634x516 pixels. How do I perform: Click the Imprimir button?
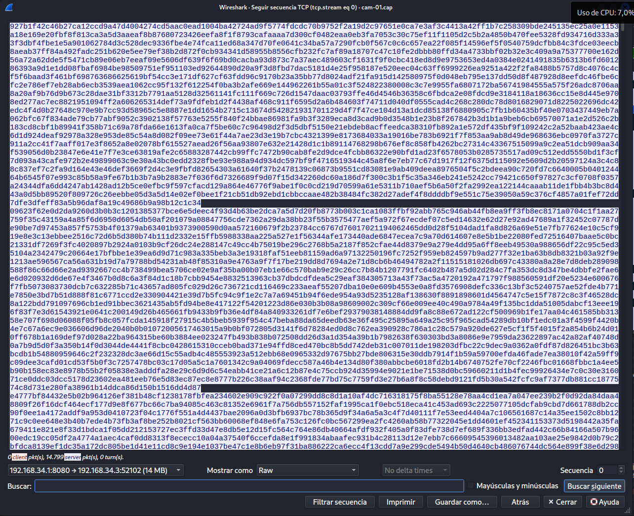click(x=400, y=502)
